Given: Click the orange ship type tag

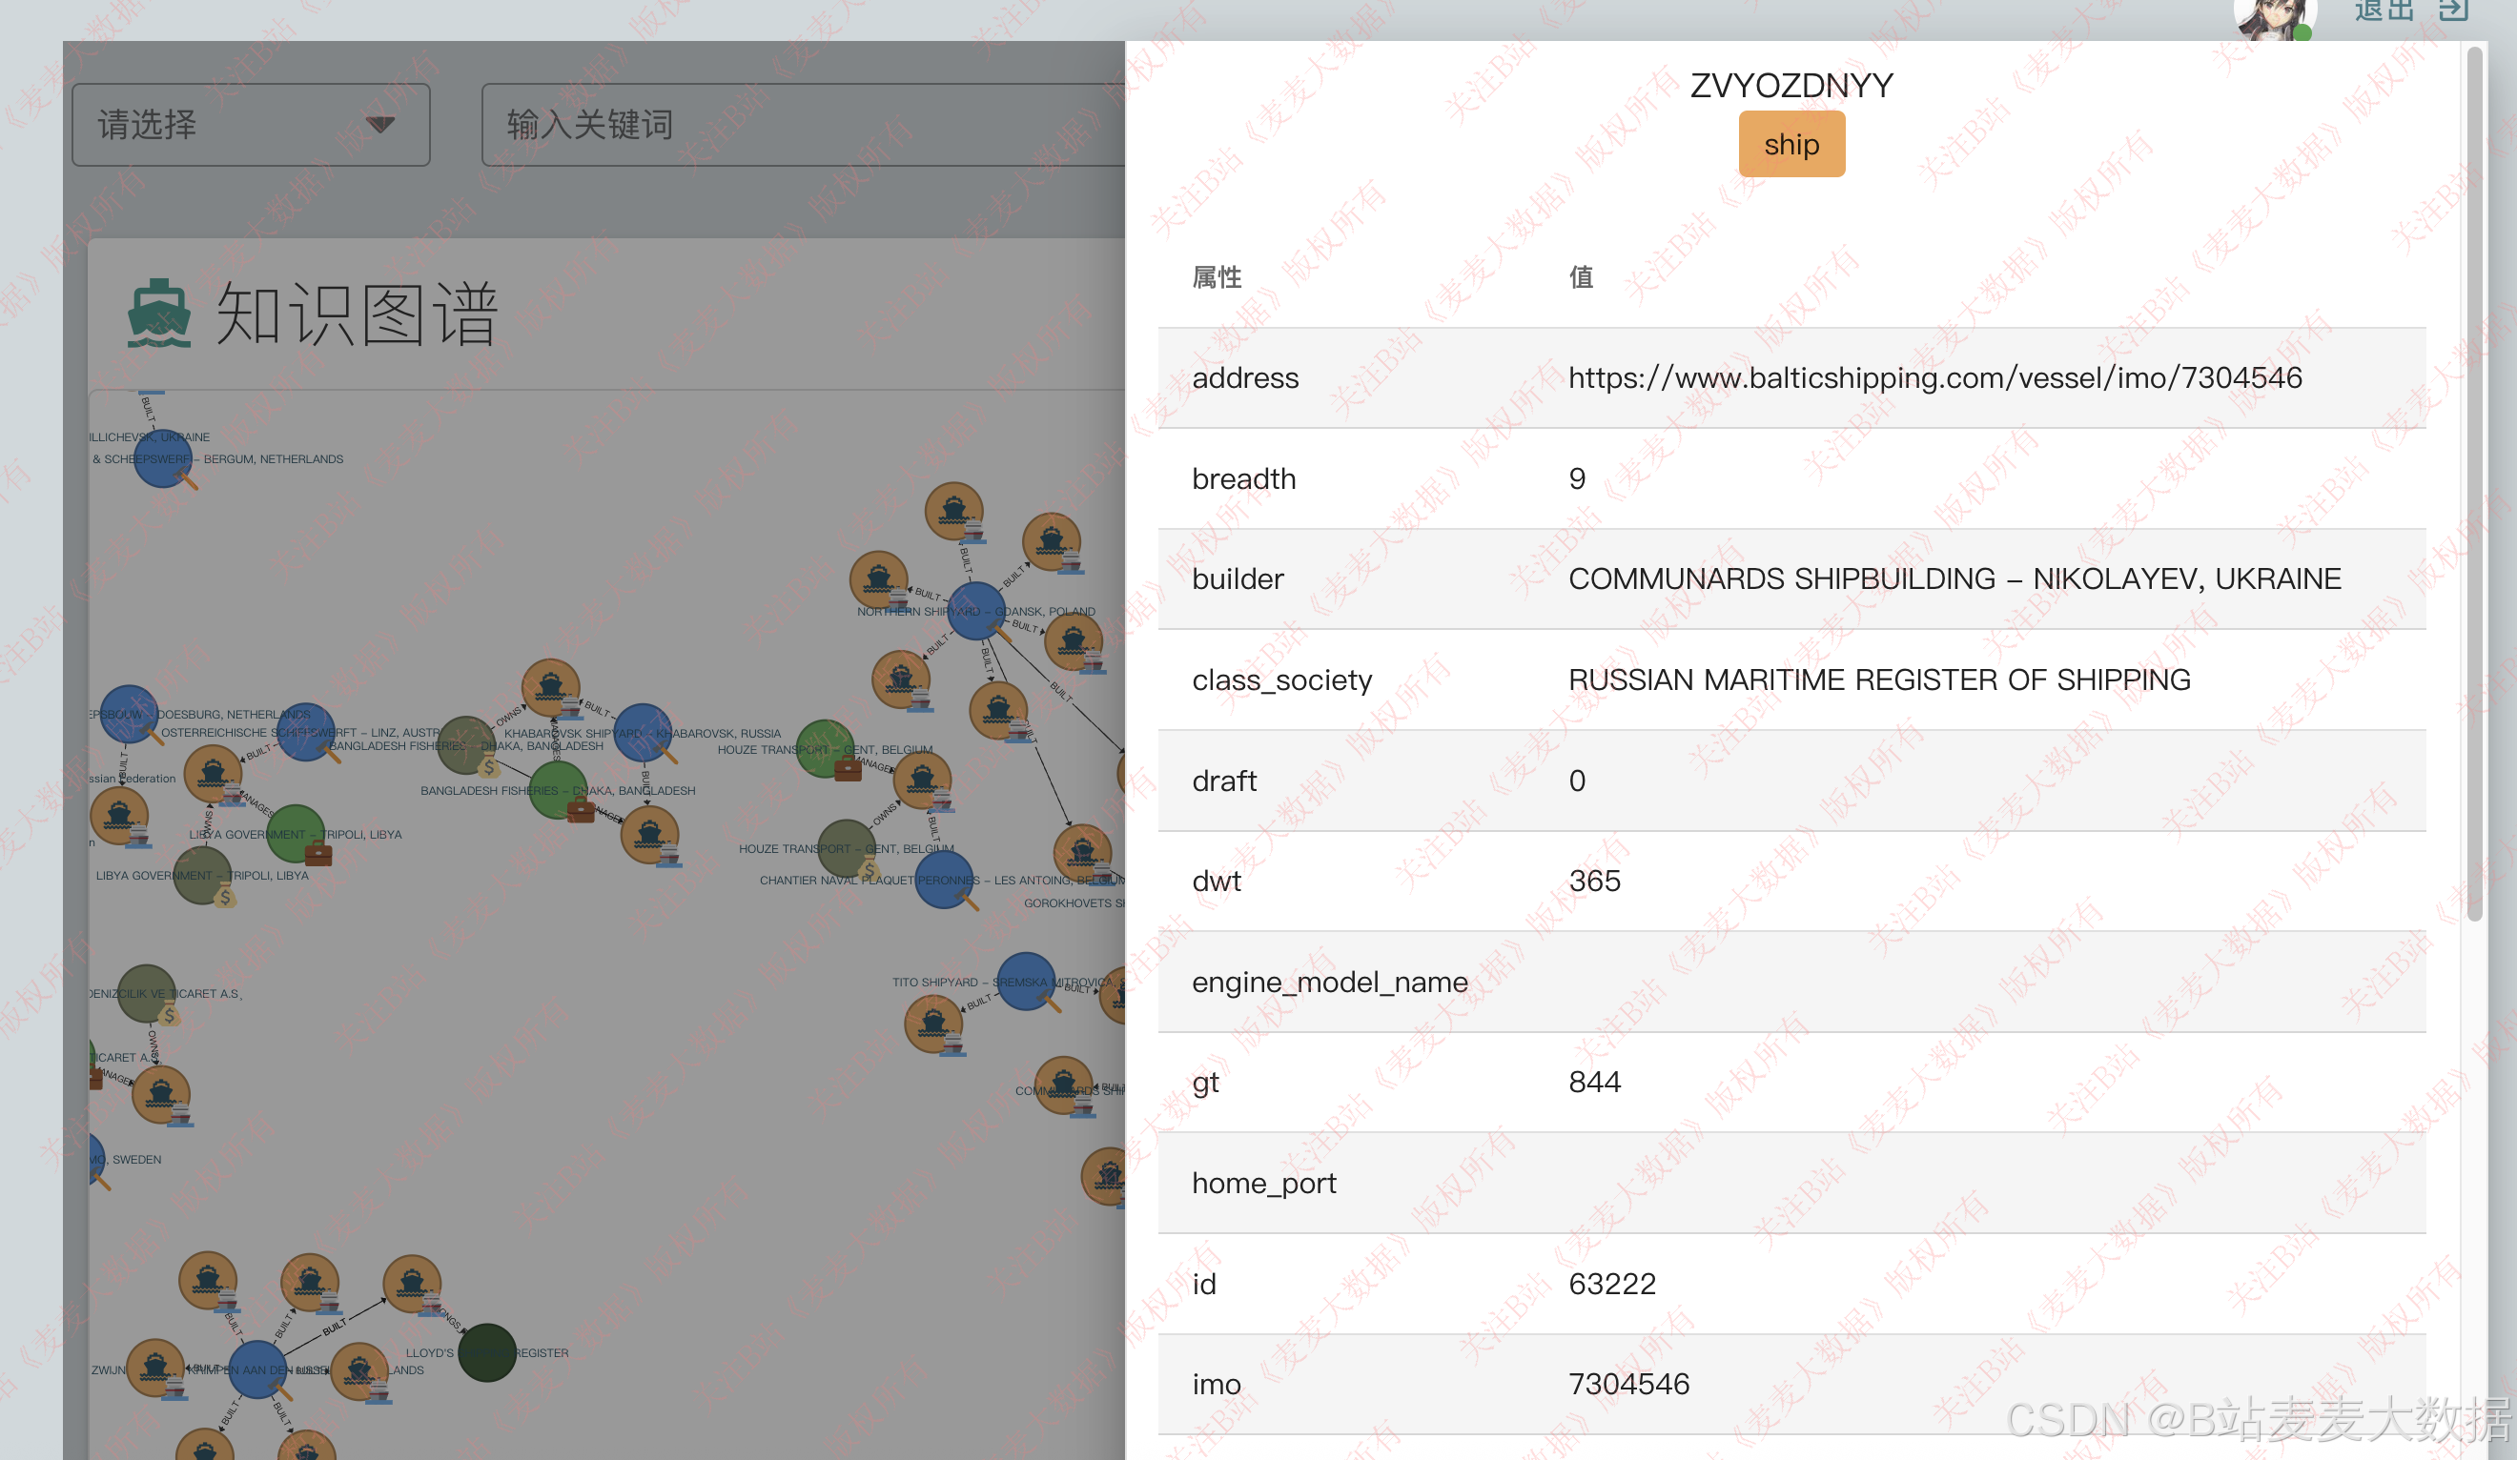Looking at the screenshot, I should click(1791, 145).
